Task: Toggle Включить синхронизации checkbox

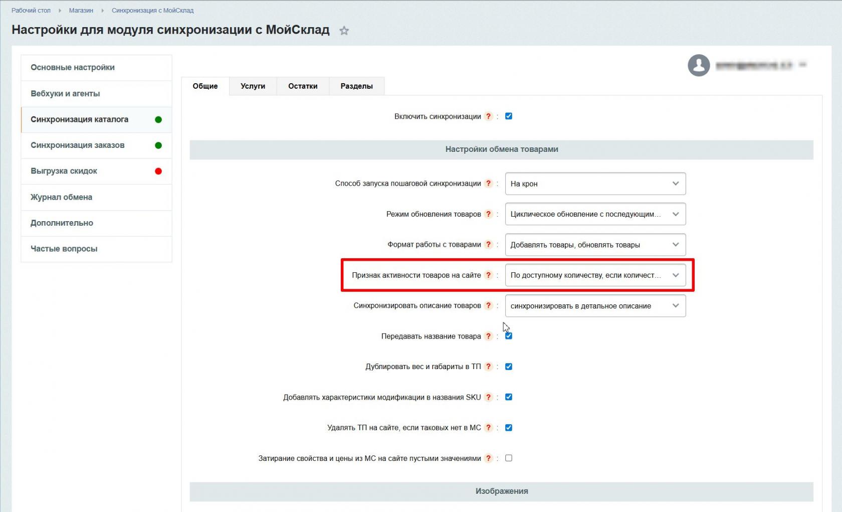Action: 509,116
